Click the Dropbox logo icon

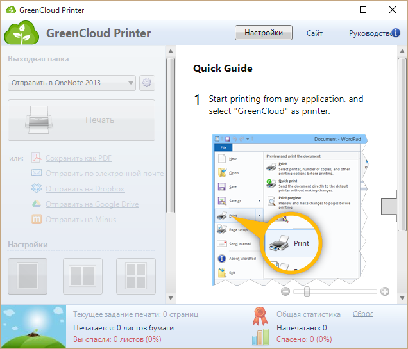pyautogui.click(x=36, y=189)
